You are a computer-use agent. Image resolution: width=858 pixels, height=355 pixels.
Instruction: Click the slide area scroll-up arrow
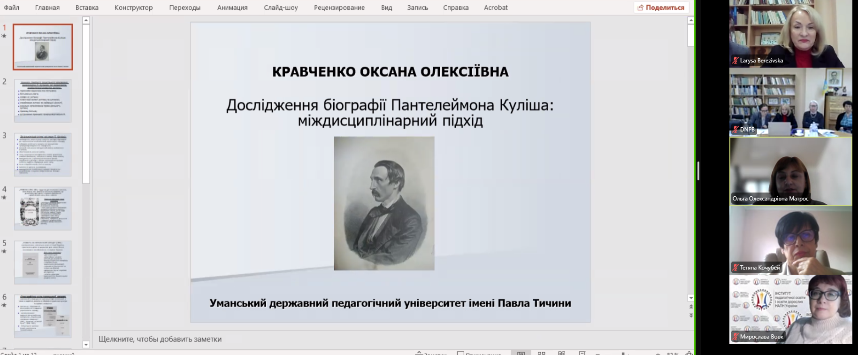(x=691, y=20)
